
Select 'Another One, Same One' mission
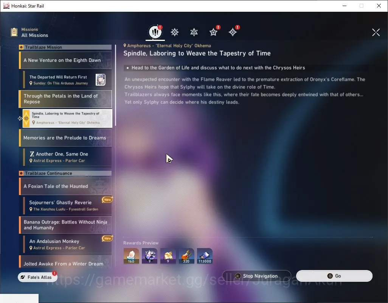pyautogui.click(x=67, y=157)
